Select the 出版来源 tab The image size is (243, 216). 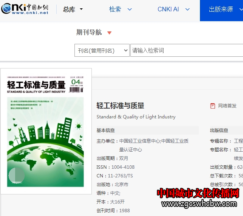coord(221,9)
